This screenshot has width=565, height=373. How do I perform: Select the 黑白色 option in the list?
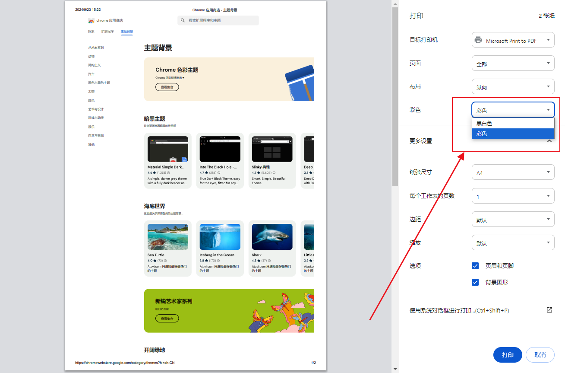(x=513, y=123)
